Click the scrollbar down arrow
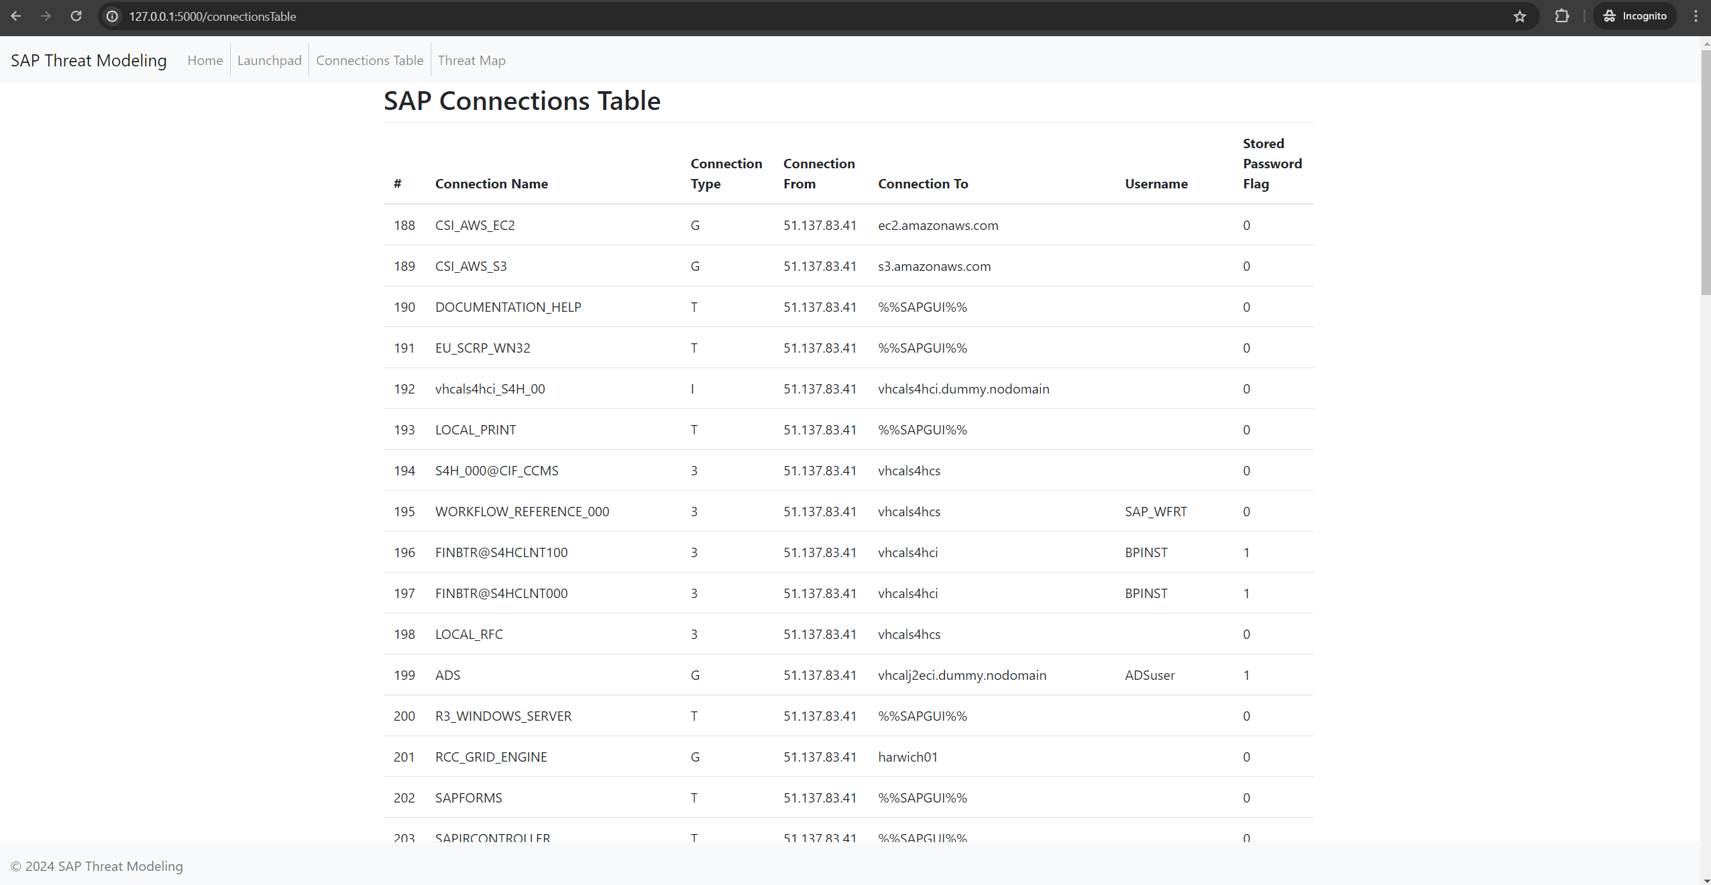 [1706, 880]
